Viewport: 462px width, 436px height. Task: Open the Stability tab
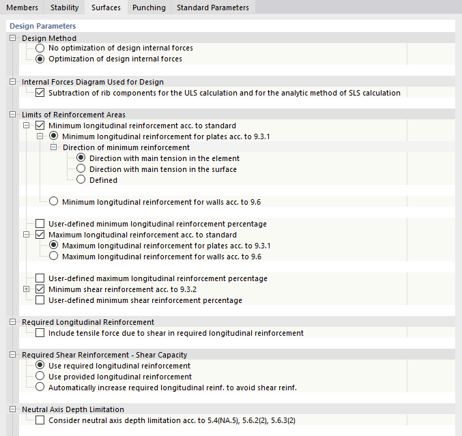tap(65, 8)
